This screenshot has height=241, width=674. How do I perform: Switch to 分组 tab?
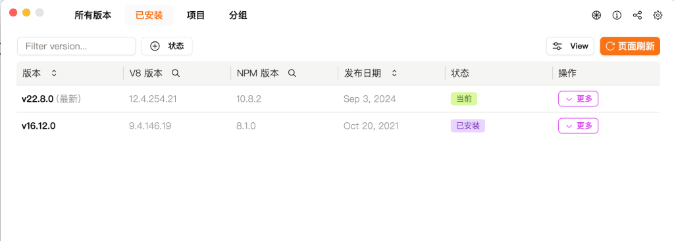coord(238,16)
